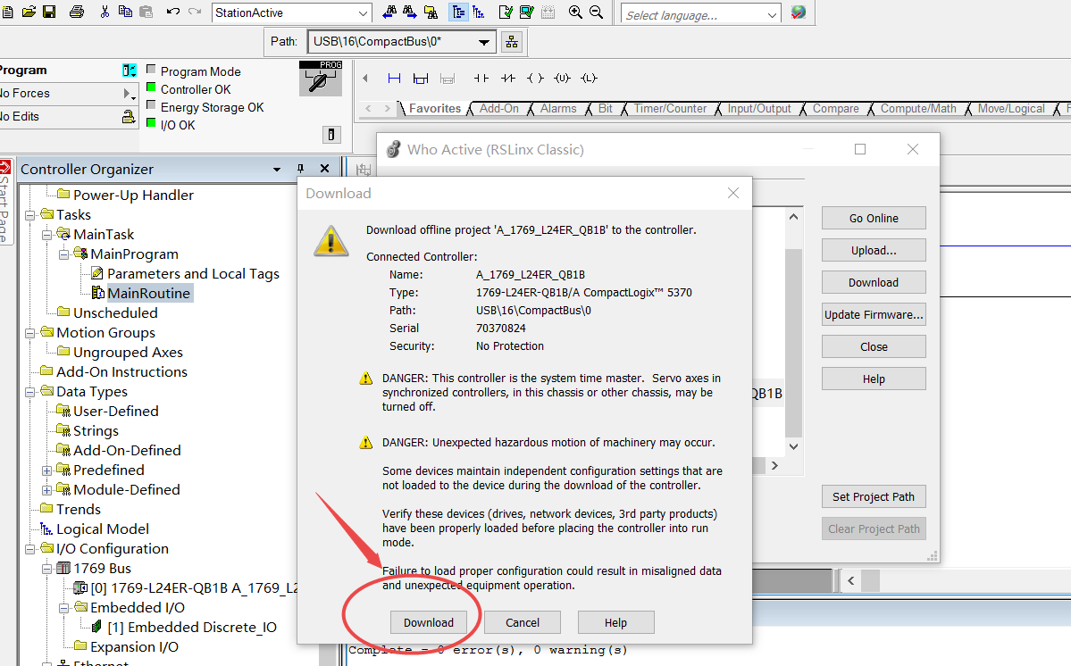This screenshot has height=666, width=1071.
Task: Insert Examine Off (XIO) contact instruction
Action: (508, 79)
